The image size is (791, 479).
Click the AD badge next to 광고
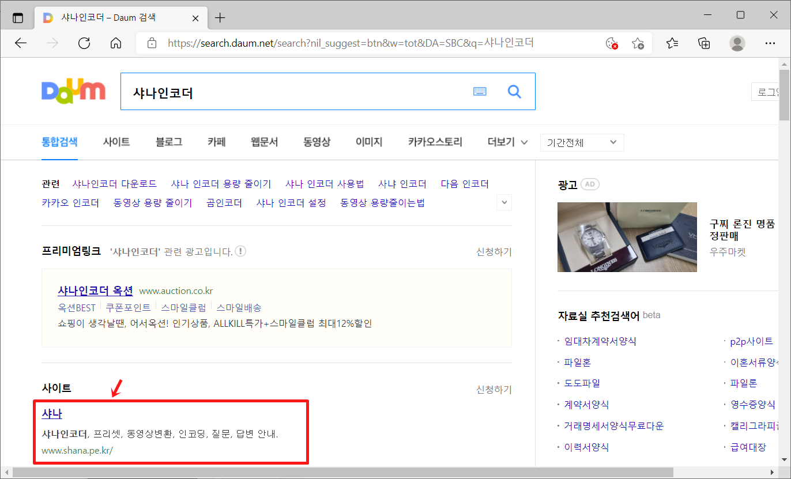pos(590,184)
